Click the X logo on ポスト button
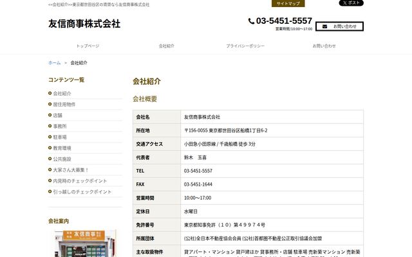This screenshot has width=412, height=257. pos(345,3)
